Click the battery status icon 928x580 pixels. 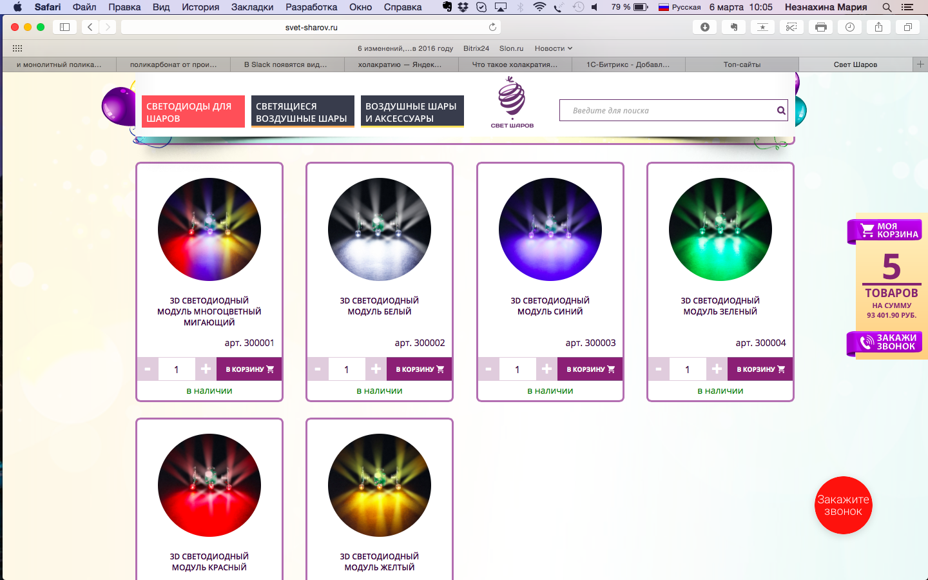pyautogui.click(x=641, y=7)
